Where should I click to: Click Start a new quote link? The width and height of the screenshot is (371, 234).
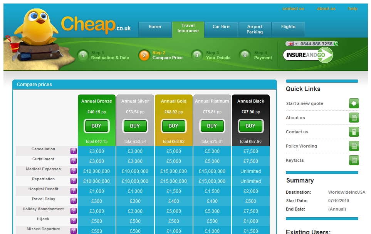[304, 103]
